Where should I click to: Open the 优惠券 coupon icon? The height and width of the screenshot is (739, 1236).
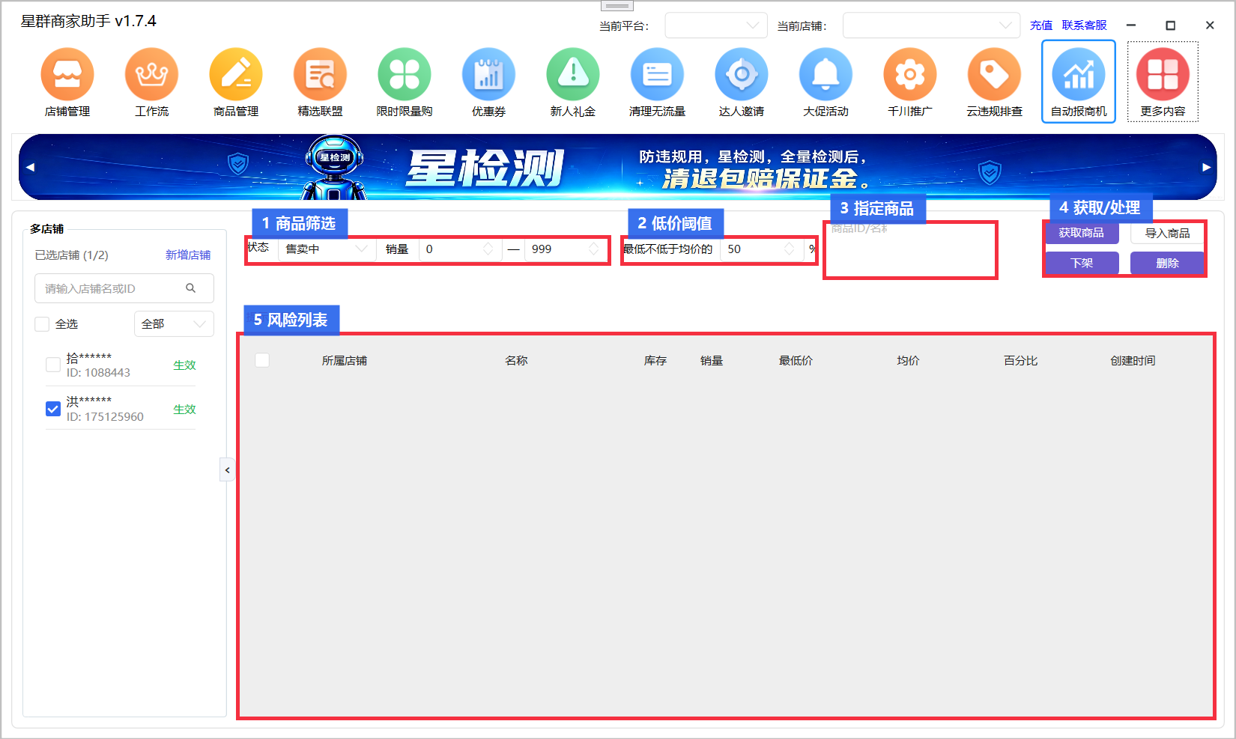tap(489, 74)
